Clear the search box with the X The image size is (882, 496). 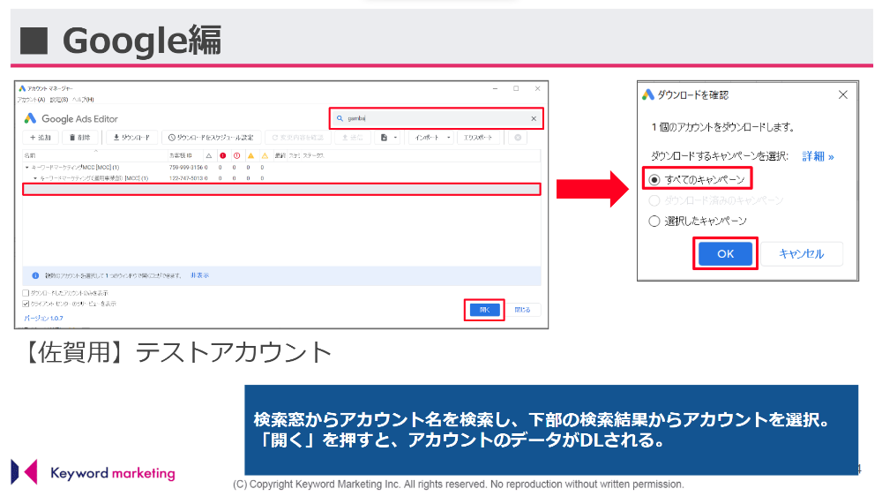(x=534, y=118)
